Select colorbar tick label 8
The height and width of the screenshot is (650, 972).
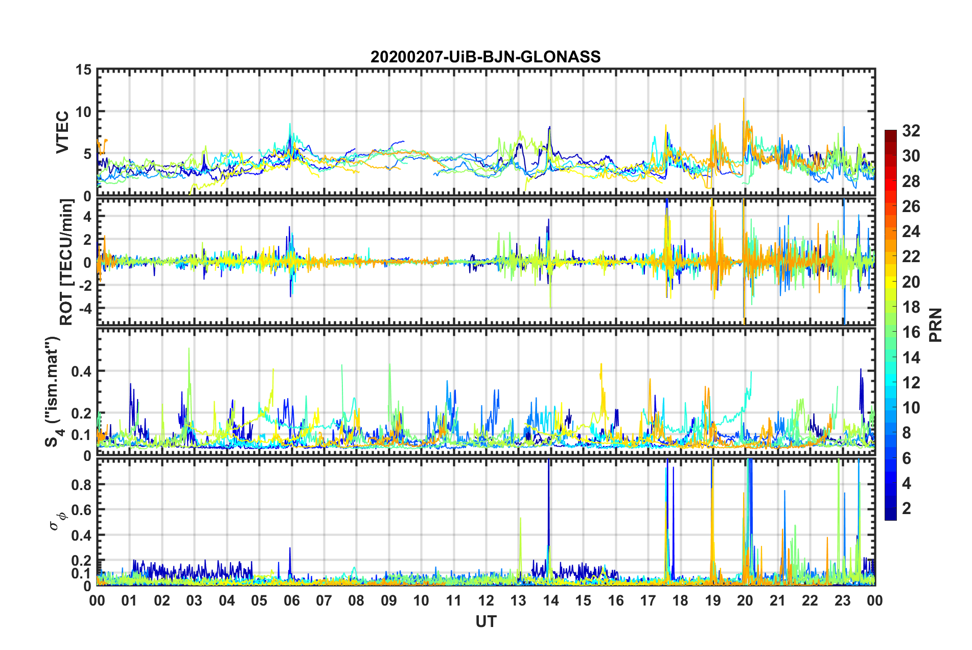[907, 433]
